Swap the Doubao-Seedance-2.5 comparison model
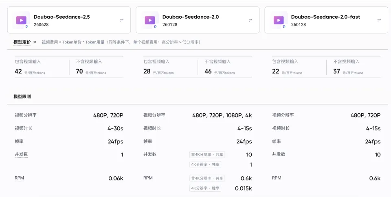Screen dimensions: 391x197 pos(122,20)
